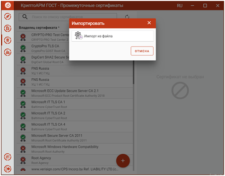225x176 pixels.
Task: Open the signing section in the sidebar
Action: (x=8, y=17)
